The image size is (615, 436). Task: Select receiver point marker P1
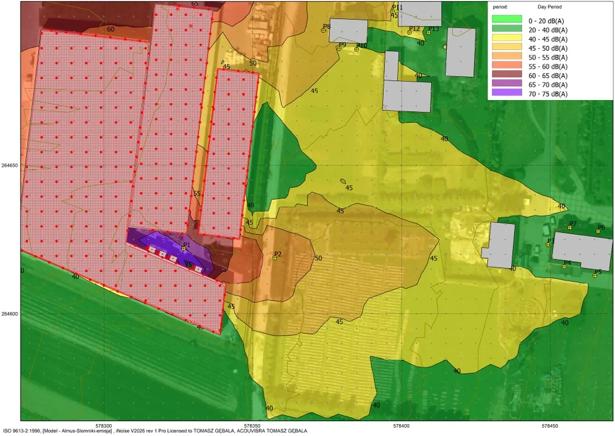point(183,249)
